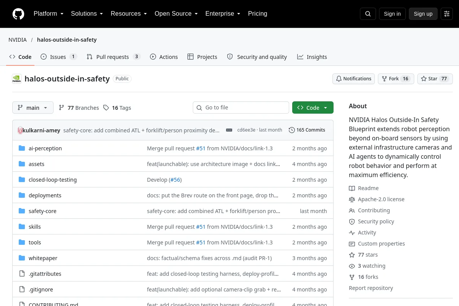Open commit hash cd6ee3e

point(246,130)
